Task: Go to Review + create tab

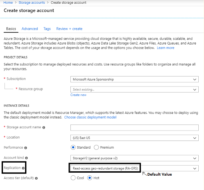Action: pos(69,29)
